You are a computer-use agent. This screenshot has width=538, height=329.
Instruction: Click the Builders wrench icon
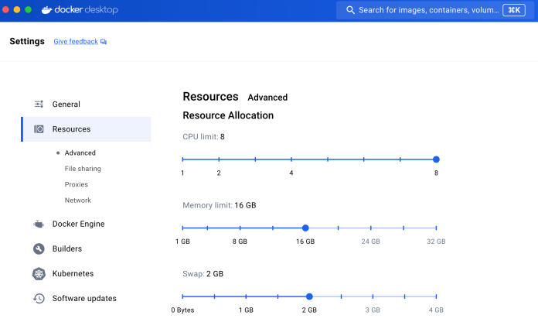[39, 249]
